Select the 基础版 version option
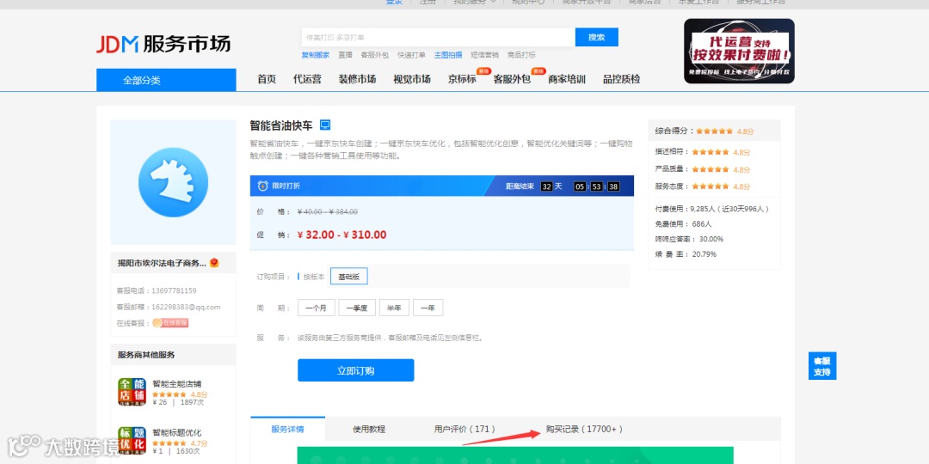This screenshot has width=929, height=464. [349, 277]
